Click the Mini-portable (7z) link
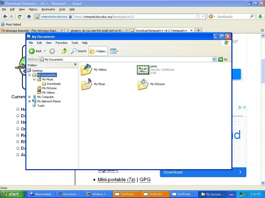The width and height of the screenshot is (265, 198). click(x=116, y=180)
